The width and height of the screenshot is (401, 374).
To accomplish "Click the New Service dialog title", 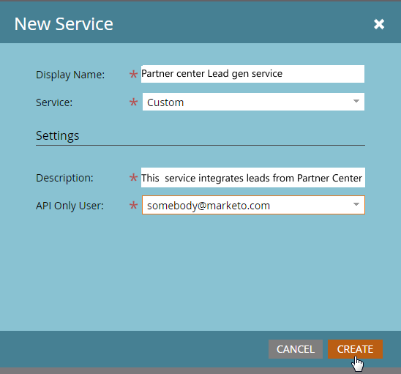I will [64, 24].
